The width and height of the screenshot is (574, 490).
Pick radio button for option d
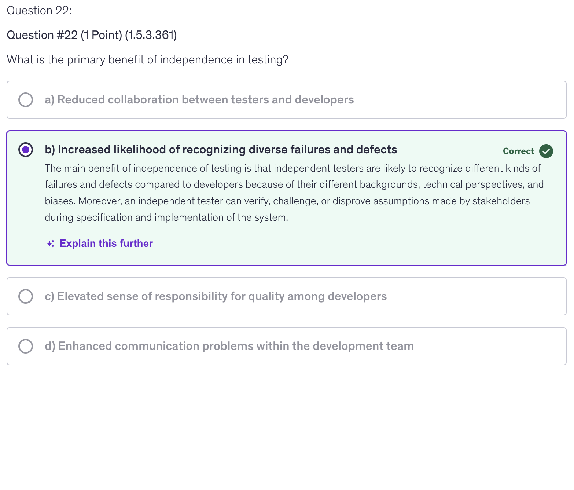(26, 346)
